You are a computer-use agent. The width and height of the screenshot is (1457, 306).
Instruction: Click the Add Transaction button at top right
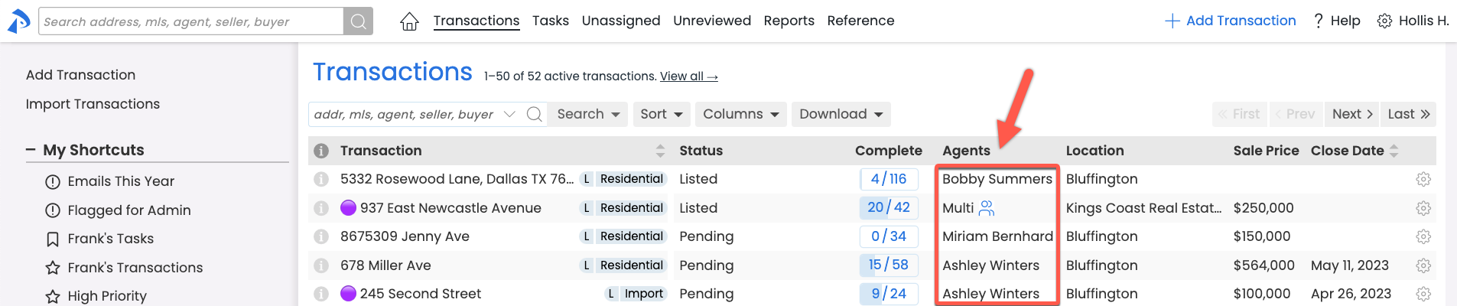click(1230, 21)
